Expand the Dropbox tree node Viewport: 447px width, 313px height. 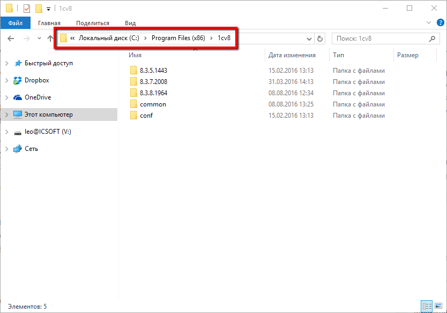pyautogui.click(x=6, y=80)
